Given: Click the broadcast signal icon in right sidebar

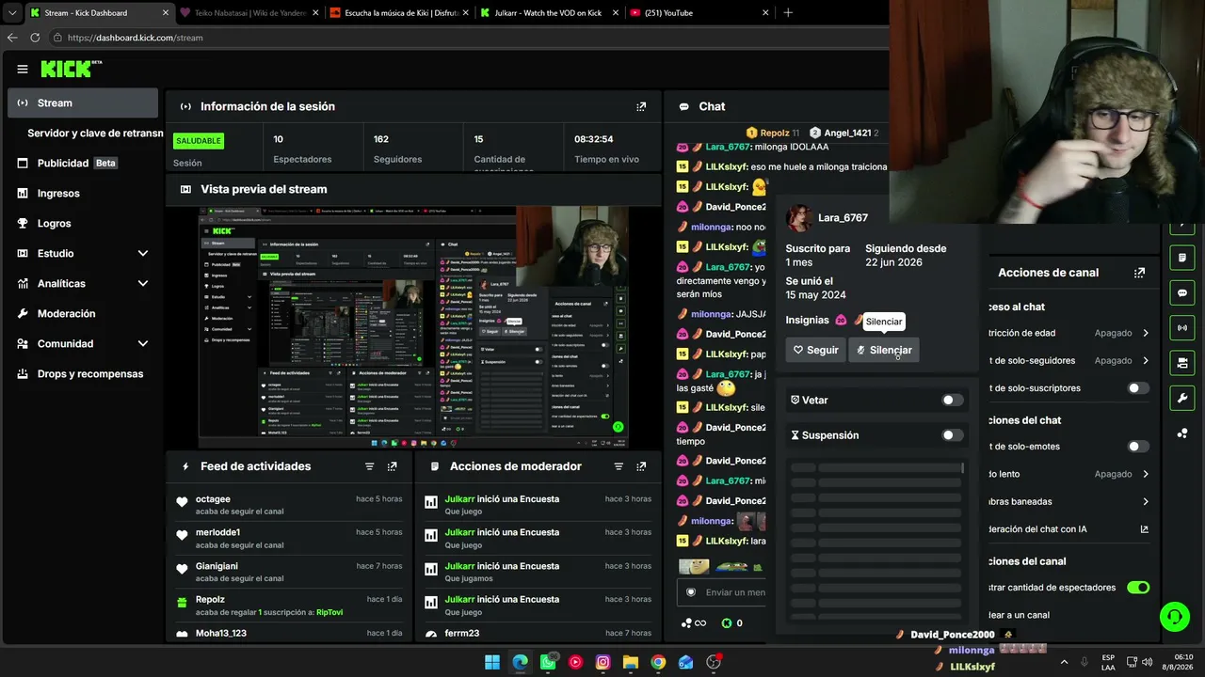Looking at the screenshot, I should click(x=1182, y=327).
